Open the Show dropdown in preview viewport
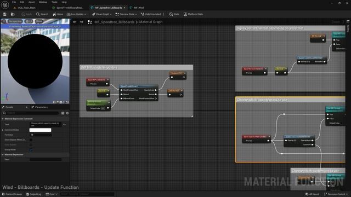 click(x=39, y=21)
